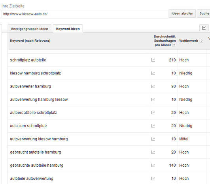The image size is (210, 184).
Task: View trend chart for auto zum schrottplatz
Action: (153, 126)
